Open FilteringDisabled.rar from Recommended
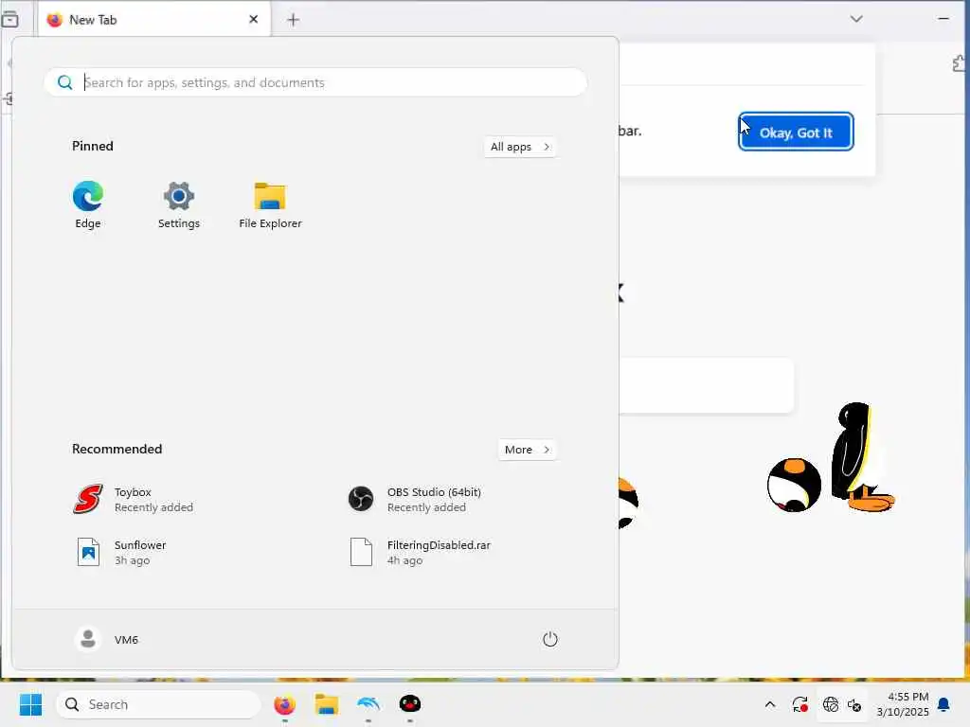Image resolution: width=970 pixels, height=727 pixels. 421,552
